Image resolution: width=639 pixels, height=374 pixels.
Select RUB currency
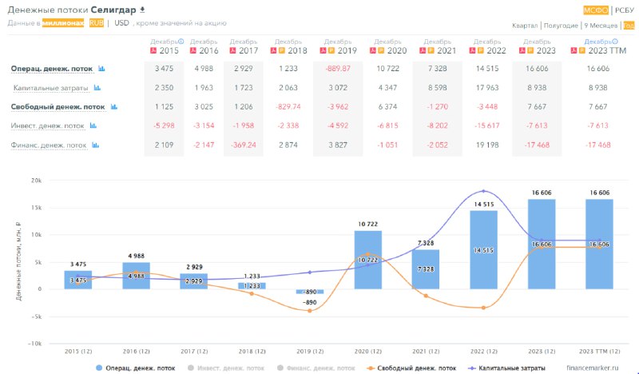click(x=97, y=23)
